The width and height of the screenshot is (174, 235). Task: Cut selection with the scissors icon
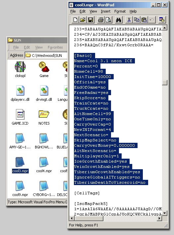click(x=129, y=20)
